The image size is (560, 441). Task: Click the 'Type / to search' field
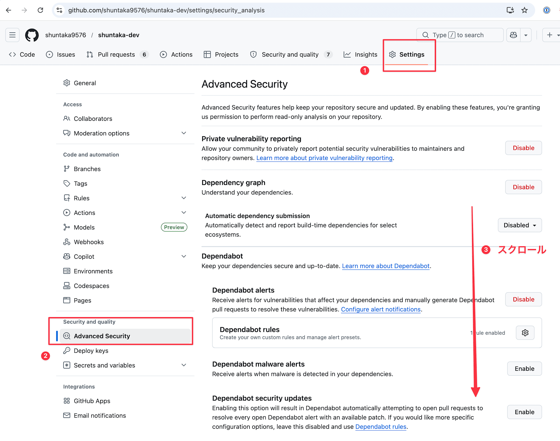tap(460, 35)
